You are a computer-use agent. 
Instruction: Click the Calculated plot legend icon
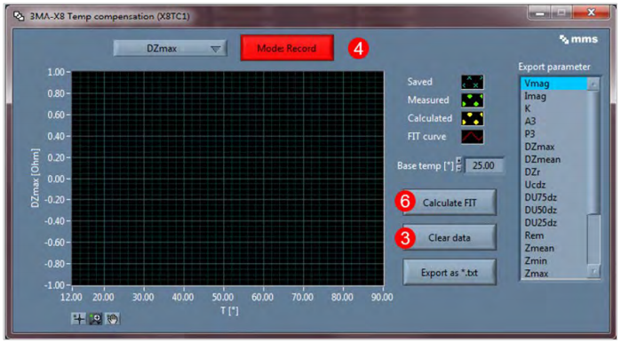[x=472, y=118]
